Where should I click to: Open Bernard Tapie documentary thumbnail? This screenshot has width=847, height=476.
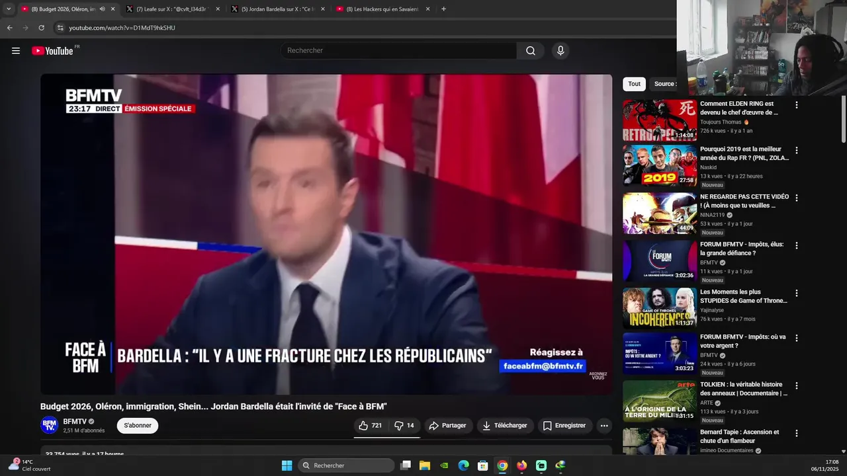pos(659,441)
